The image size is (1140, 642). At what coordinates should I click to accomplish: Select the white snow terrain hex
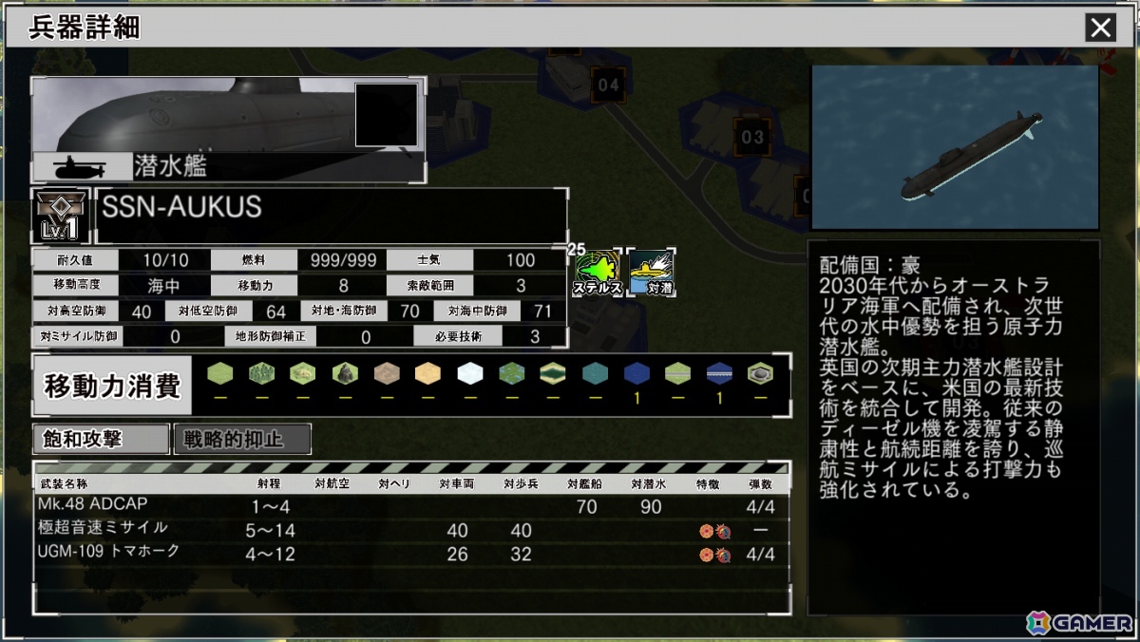(470, 374)
